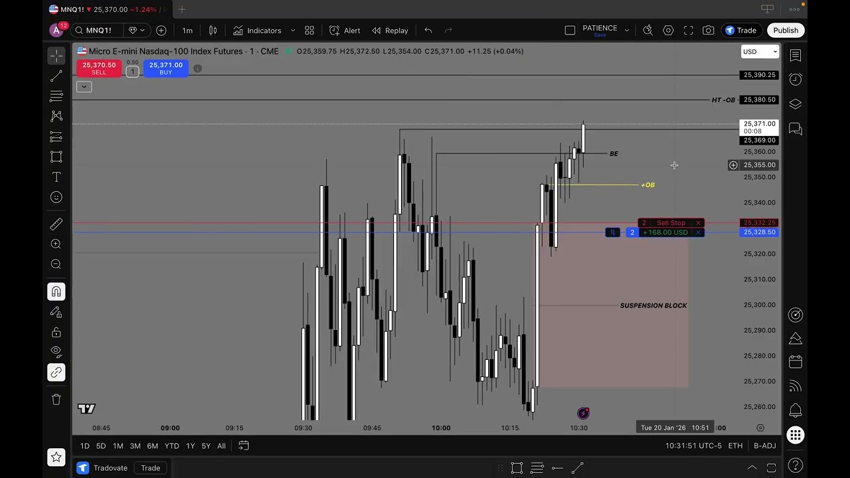Toggle lock all drawing tools
Screen dimensions: 850x478
coord(56,332)
